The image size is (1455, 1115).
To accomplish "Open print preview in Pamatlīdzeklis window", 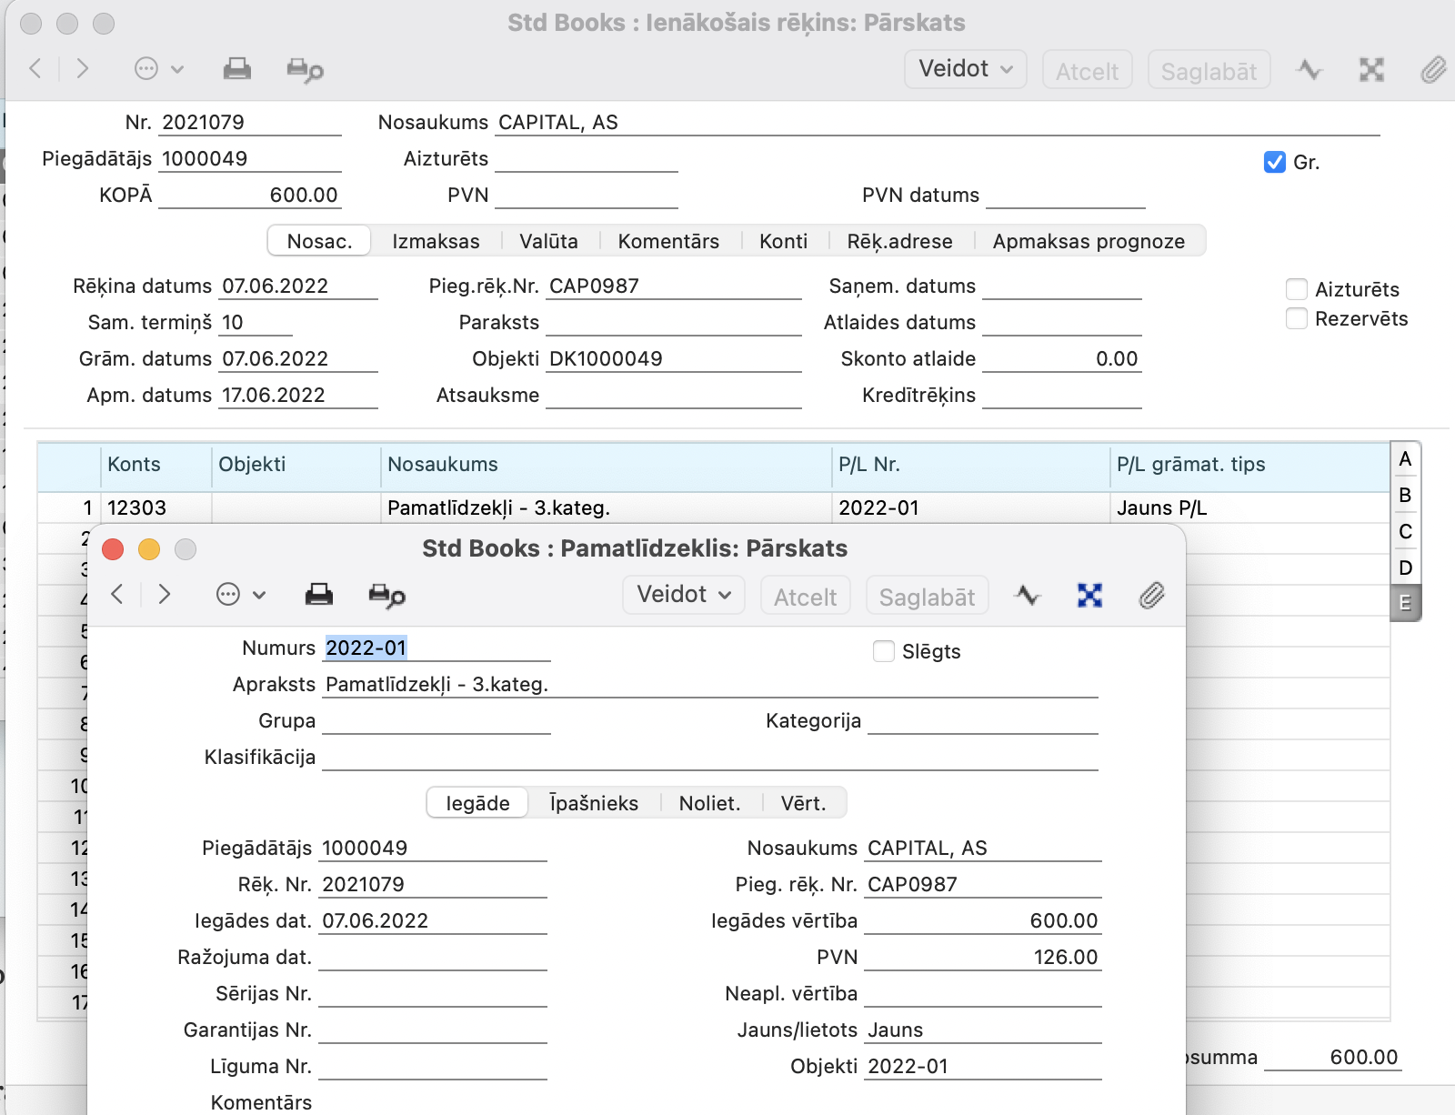I will click(x=386, y=596).
